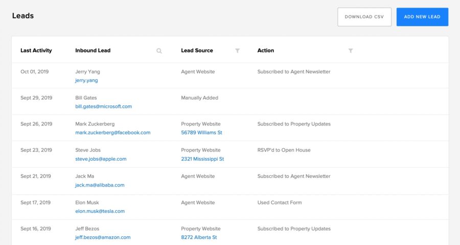Image resolution: width=460 pixels, height=245 pixels.
Task: Open the 2321 Mississippi St property link
Action: [x=202, y=159]
